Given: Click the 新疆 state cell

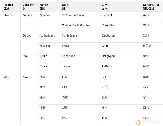Looking at the screenshot, I should [x=80, y=110].
